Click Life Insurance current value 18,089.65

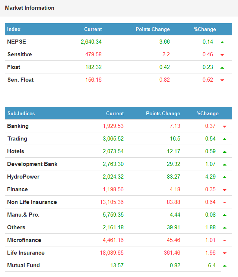pyautogui.click(x=112, y=253)
